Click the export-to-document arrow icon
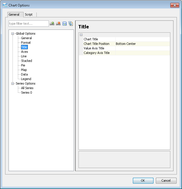Screen dimensions: 182x189 click(71, 24)
